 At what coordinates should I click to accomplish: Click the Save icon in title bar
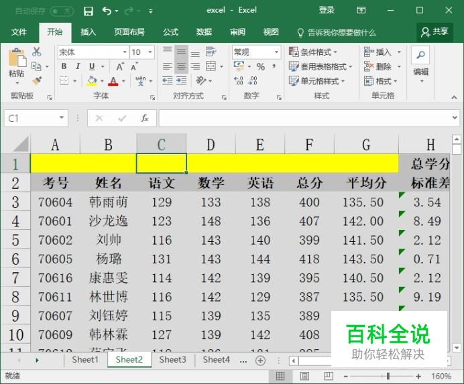pos(89,11)
